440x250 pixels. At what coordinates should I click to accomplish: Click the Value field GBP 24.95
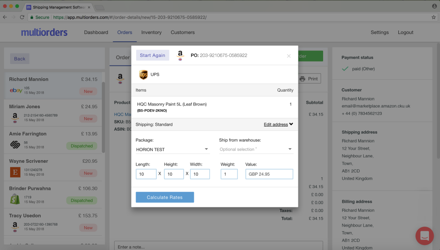pyautogui.click(x=269, y=174)
